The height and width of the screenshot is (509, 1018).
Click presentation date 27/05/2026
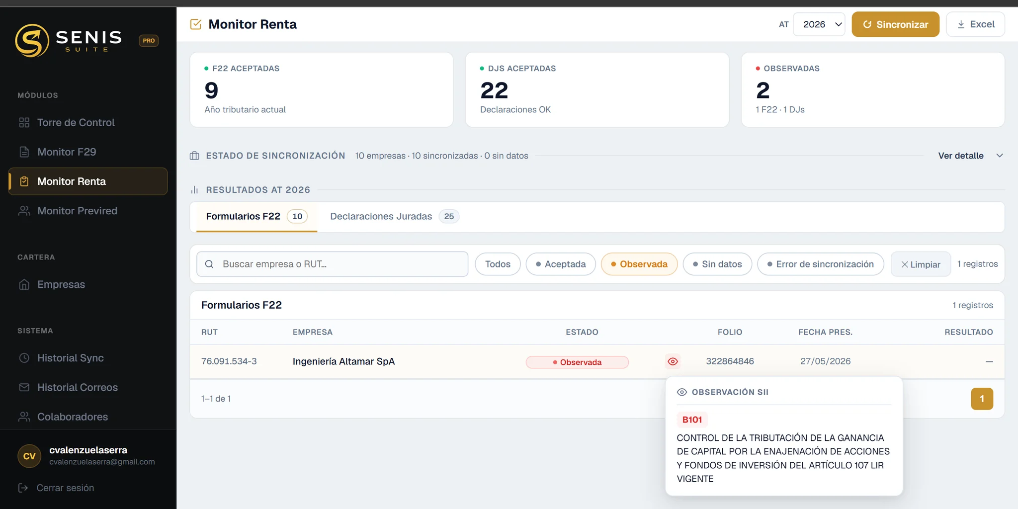(825, 361)
